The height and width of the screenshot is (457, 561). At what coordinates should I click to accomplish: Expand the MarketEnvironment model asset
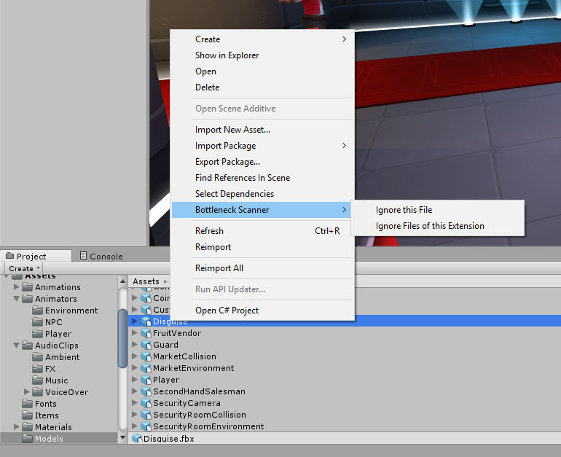pyautogui.click(x=134, y=368)
